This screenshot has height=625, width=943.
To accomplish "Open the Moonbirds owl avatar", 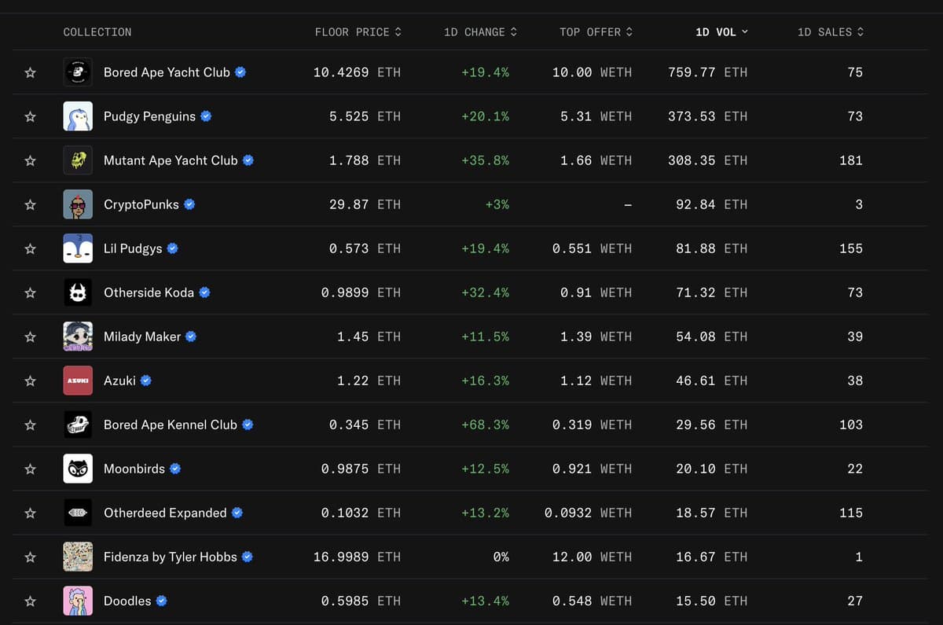I will [78, 469].
